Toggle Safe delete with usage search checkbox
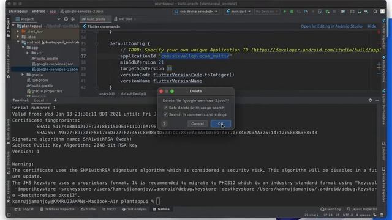Viewport: 392px width, 220px height. tap(165, 108)
